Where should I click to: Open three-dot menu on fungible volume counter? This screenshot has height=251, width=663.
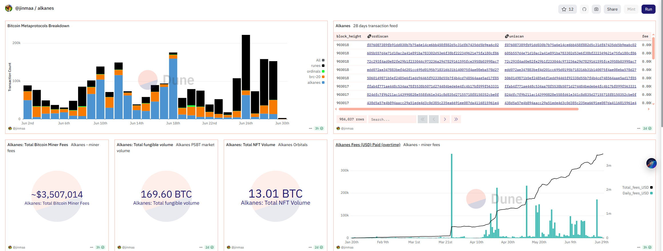[x=201, y=247]
